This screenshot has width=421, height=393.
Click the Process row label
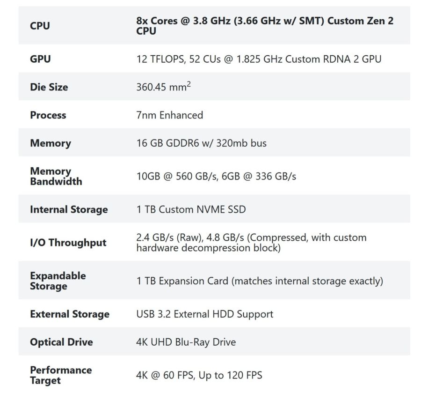[x=48, y=115]
